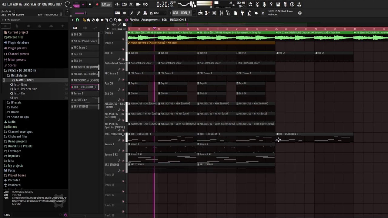This screenshot has width=388, height=218.
Task: Open the help question mark icon
Action: click(271, 4)
